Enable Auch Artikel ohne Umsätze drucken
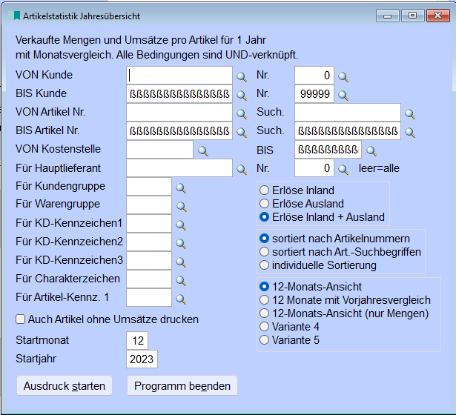The width and height of the screenshot is (456, 415). pyautogui.click(x=21, y=319)
